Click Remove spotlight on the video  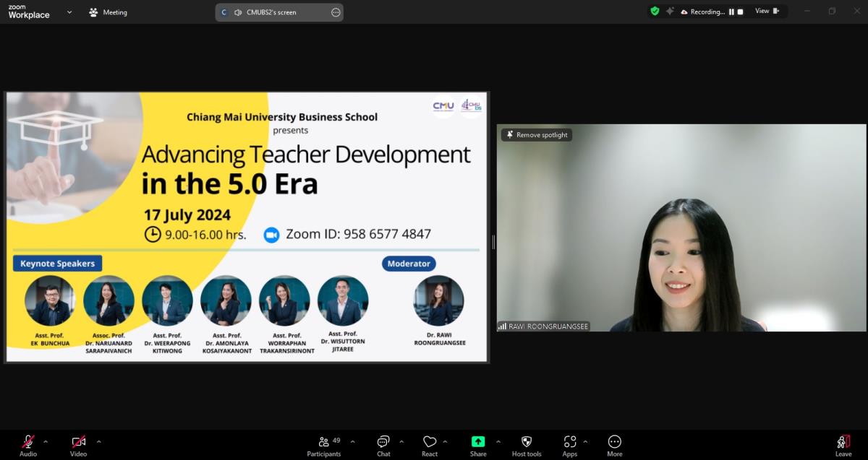537,135
